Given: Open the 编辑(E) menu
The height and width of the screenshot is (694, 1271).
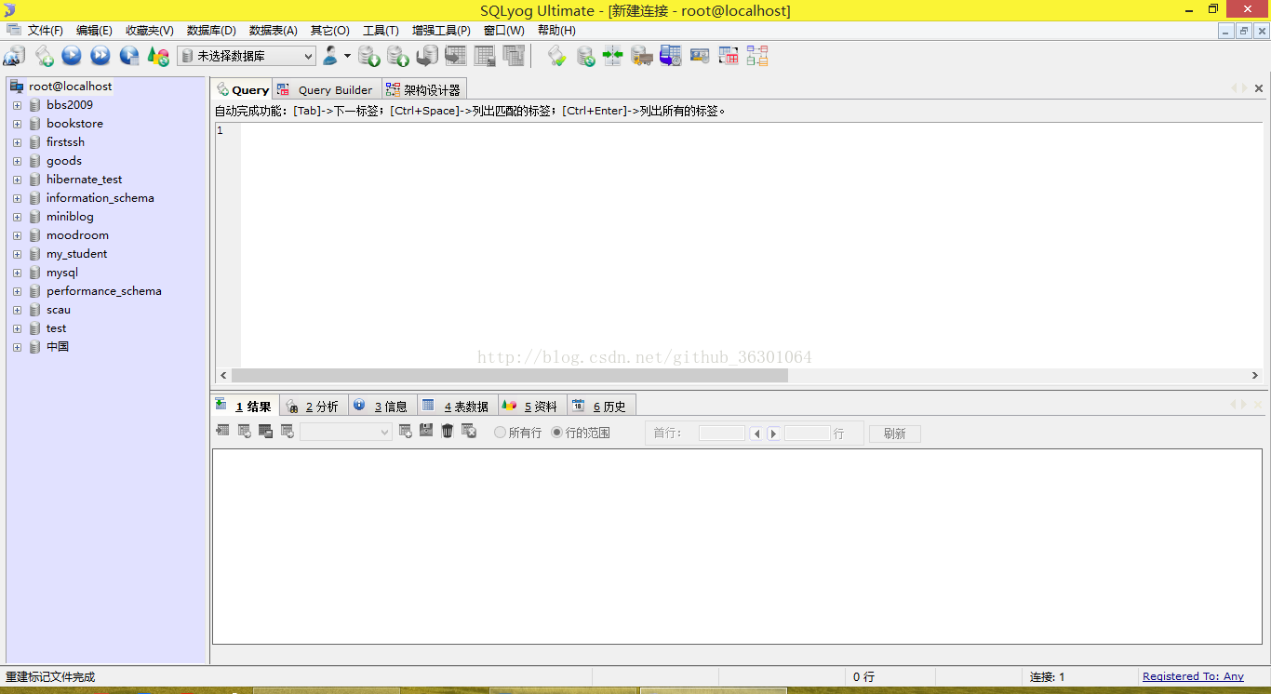Looking at the screenshot, I should [x=94, y=31].
